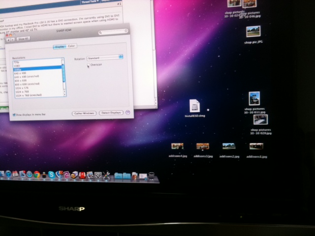Open iCal calendar in the dock

click(x=15, y=174)
